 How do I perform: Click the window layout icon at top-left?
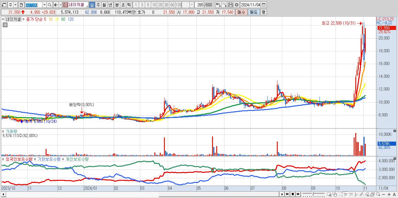[x=4, y=5]
